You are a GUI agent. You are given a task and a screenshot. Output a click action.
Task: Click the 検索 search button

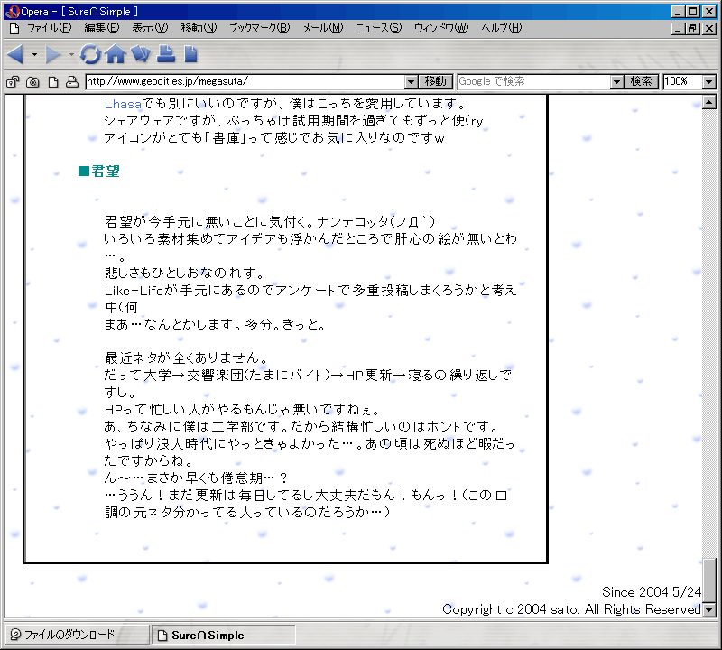(x=641, y=82)
